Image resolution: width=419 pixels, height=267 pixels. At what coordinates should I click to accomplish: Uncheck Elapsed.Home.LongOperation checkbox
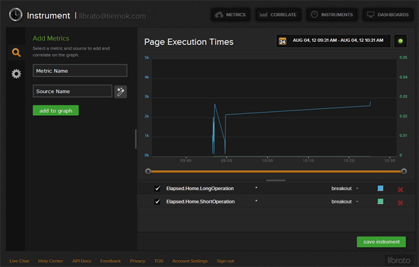click(157, 189)
